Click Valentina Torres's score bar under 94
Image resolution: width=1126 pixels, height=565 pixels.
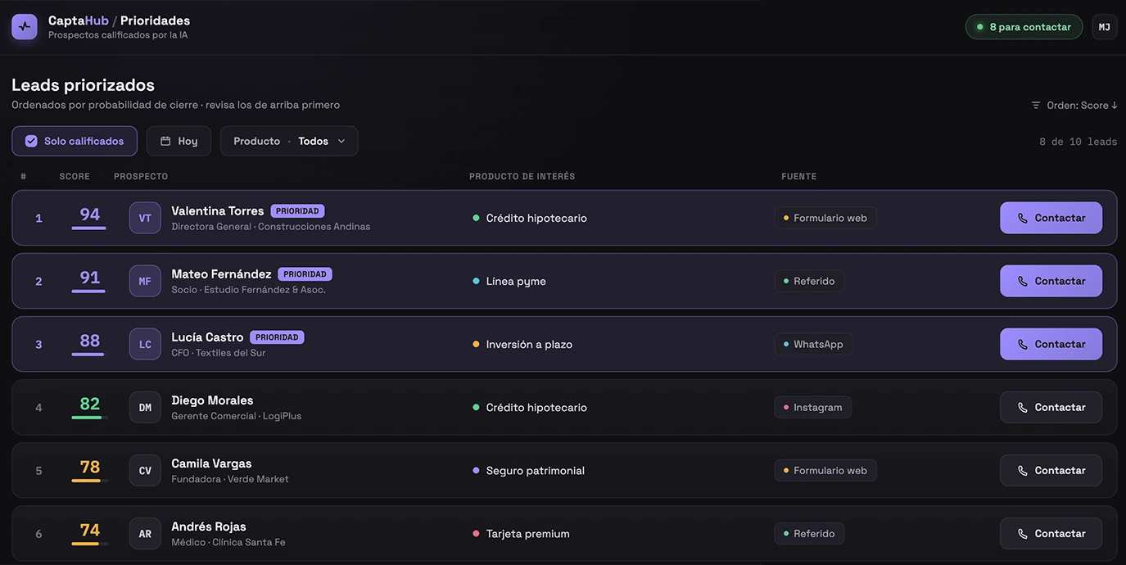click(89, 228)
